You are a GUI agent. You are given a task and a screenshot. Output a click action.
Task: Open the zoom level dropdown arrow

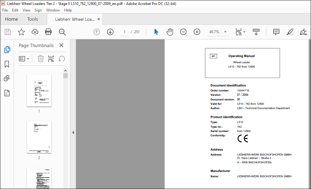pyautogui.click(x=225, y=32)
